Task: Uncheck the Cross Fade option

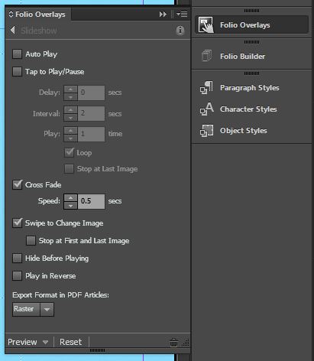Action: pyautogui.click(x=18, y=184)
